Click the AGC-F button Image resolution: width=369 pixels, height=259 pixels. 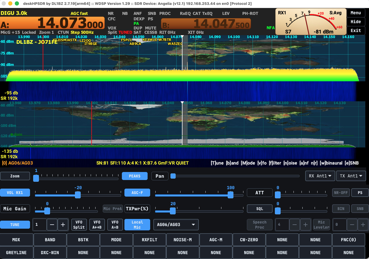(137, 193)
